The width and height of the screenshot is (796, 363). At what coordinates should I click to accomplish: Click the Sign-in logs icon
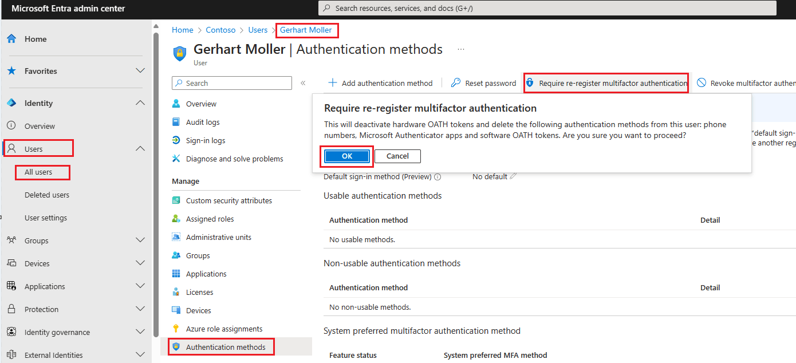tap(176, 140)
